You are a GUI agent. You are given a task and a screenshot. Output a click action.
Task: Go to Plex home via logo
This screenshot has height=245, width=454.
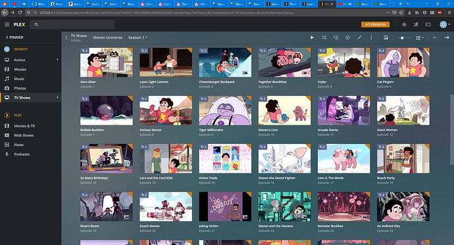[x=19, y=24]
